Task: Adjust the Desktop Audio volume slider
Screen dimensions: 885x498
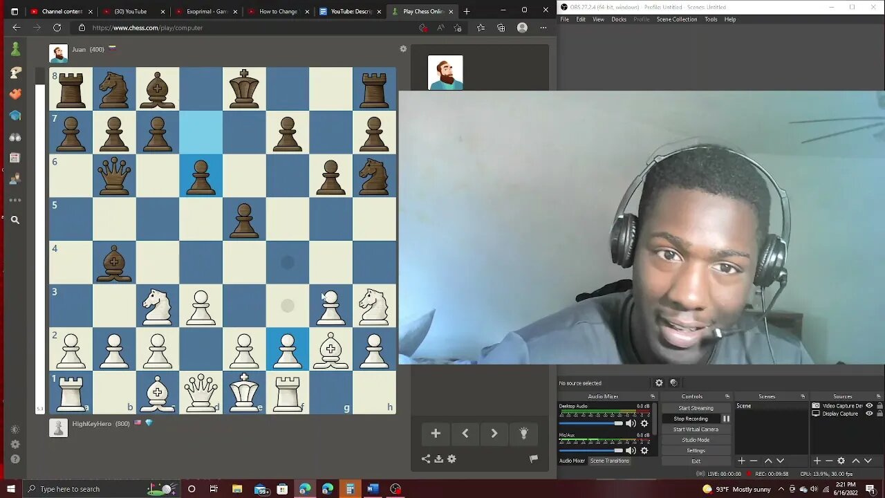Action: (x=590, y=423)
